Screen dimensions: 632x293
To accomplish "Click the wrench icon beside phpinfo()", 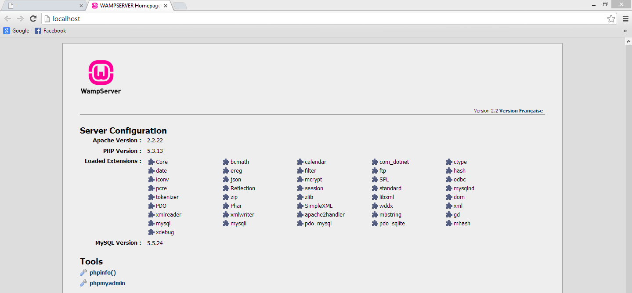I will pyautogui.click(x=83, y=273).
